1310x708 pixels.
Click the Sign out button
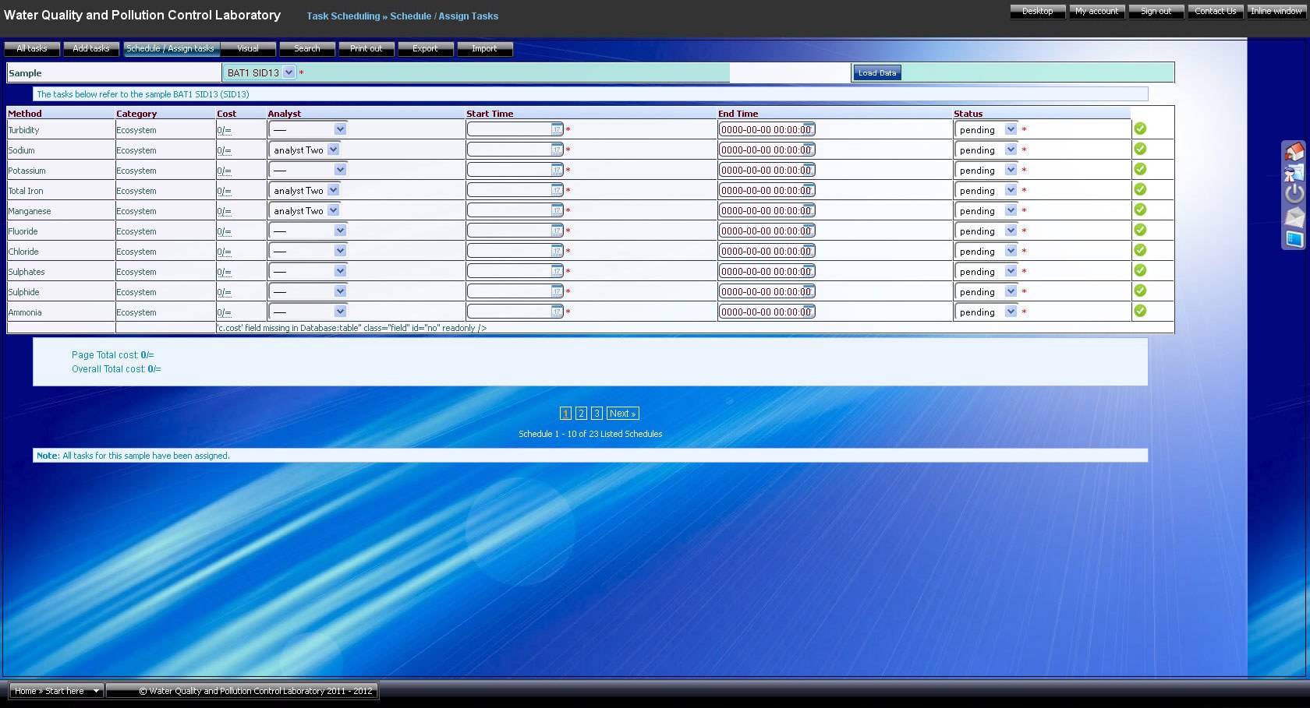tap(1156, 11)
